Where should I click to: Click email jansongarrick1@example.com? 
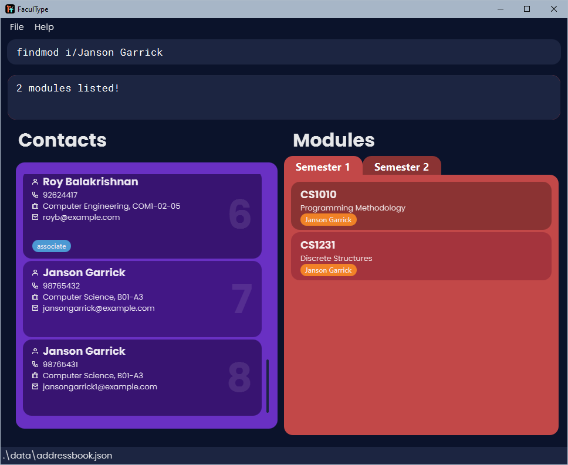tap(100, 386)
